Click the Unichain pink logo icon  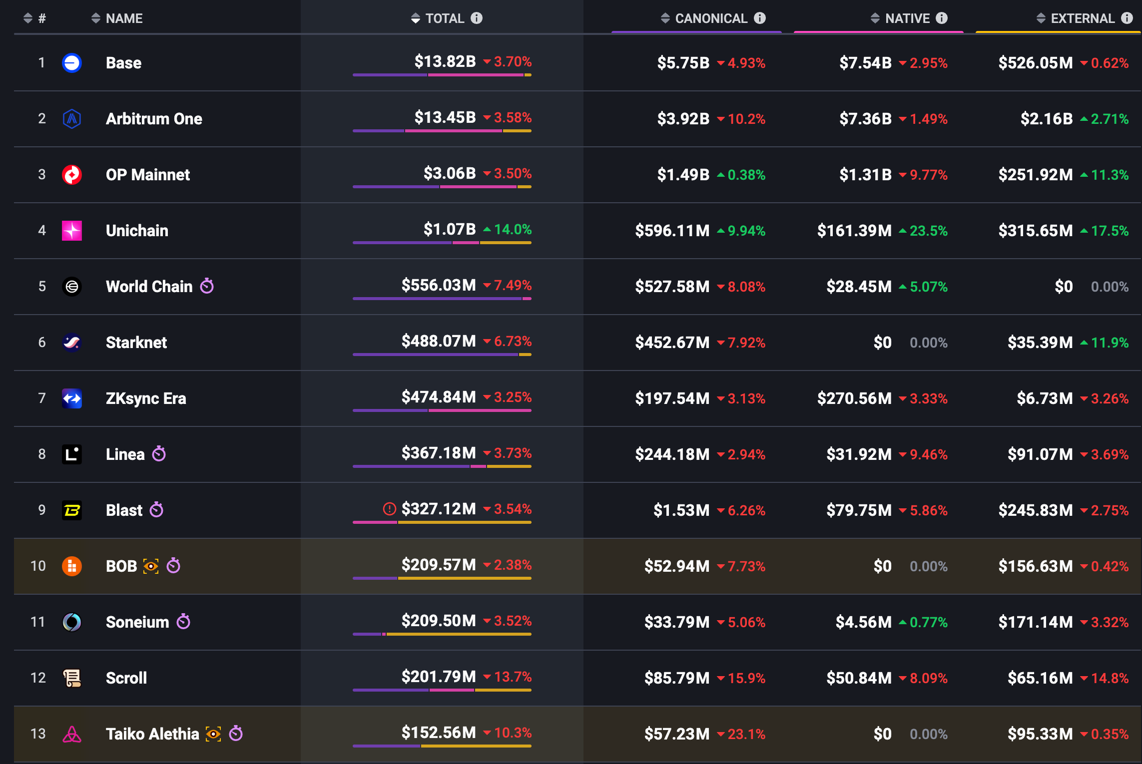point(72,231)
